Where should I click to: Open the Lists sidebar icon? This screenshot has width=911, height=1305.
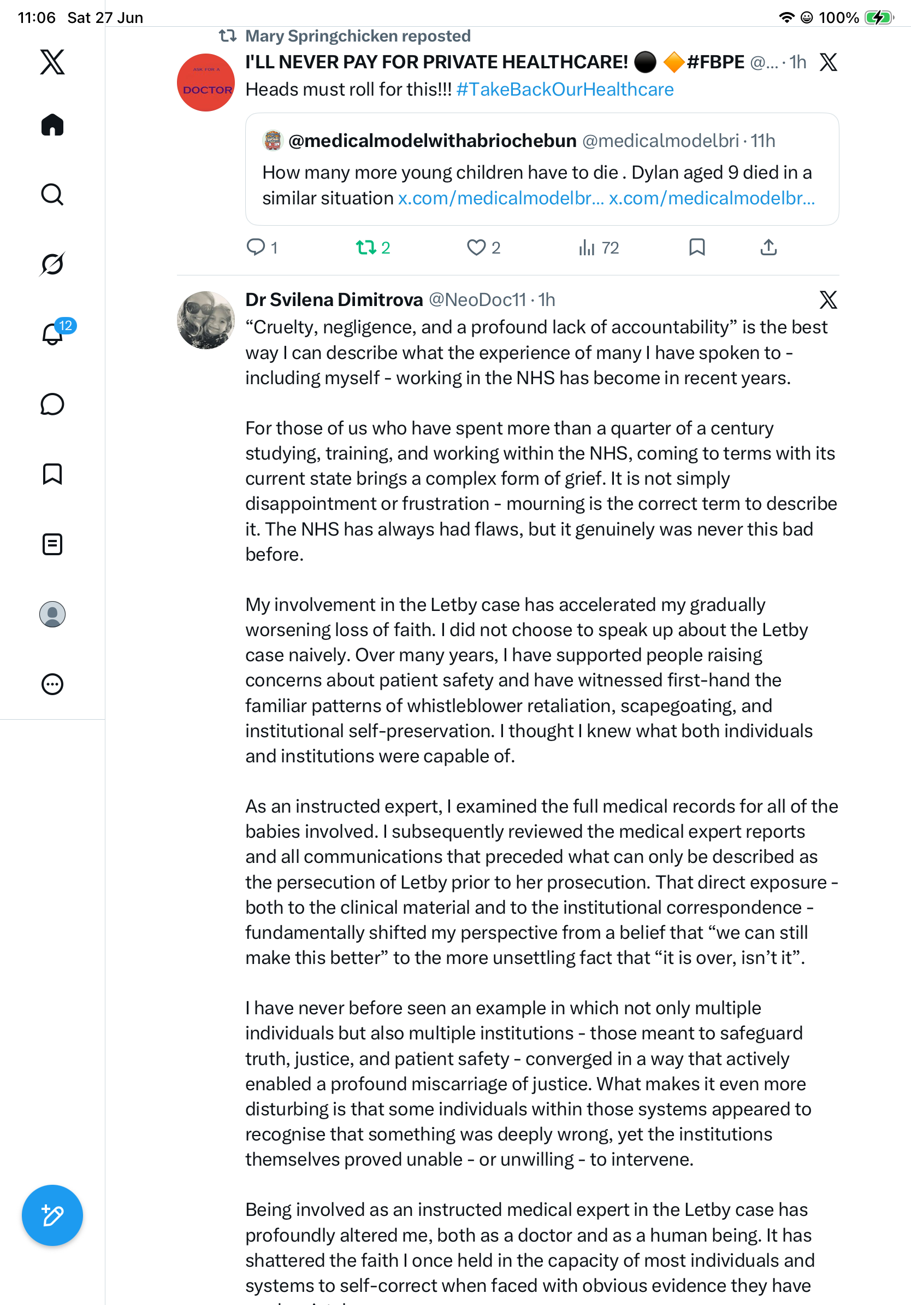point(52,544)
